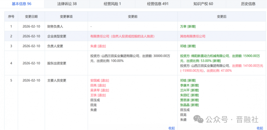The width and height of the screenshot is (267, 130).
Task: Click the 变更日期 column header
Action: tap(31, 17)
